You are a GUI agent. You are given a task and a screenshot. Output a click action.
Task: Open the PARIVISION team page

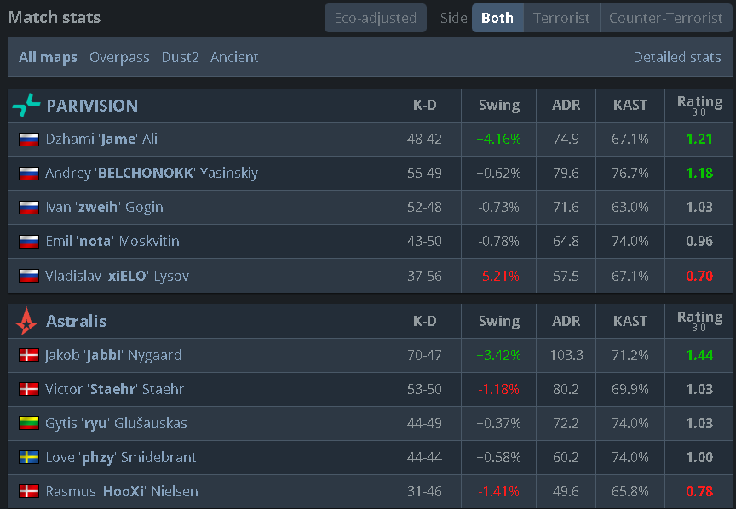pyautogui.click(x=92, y=106)
